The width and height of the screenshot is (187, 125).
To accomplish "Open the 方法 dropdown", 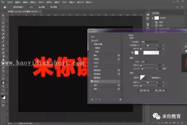I will pyautogui.click(x=145, y=62).
